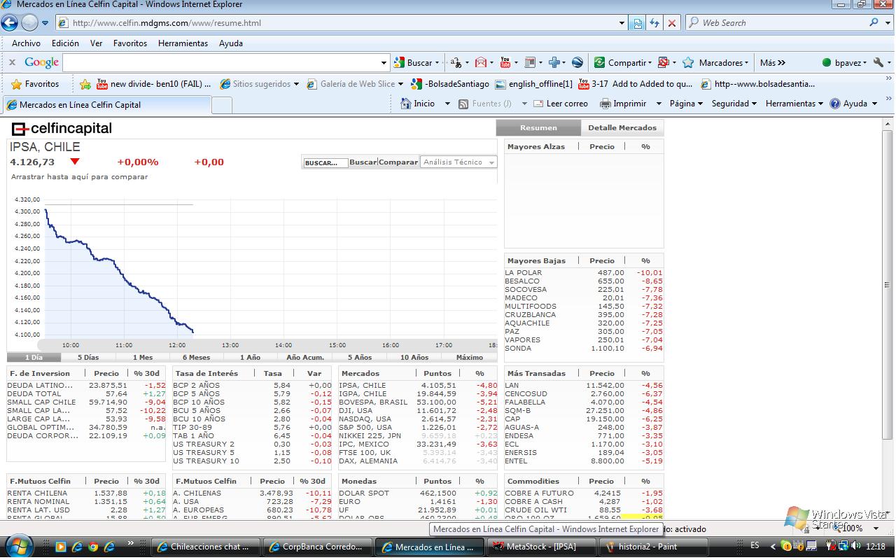Click the Imprimir printer icon
Screen dimensions: 896x560
[605, 104]
